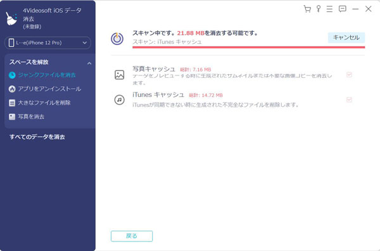Click the キャンセル button
The height and width of the screenshot is (251, 380).
(346, 37)
